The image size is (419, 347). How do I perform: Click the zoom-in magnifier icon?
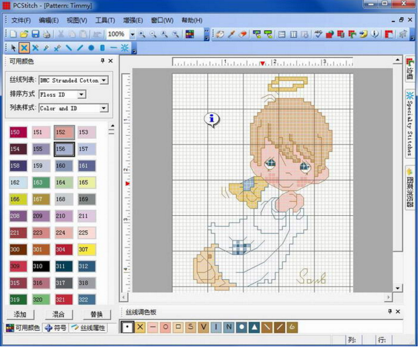pos(142,34)
